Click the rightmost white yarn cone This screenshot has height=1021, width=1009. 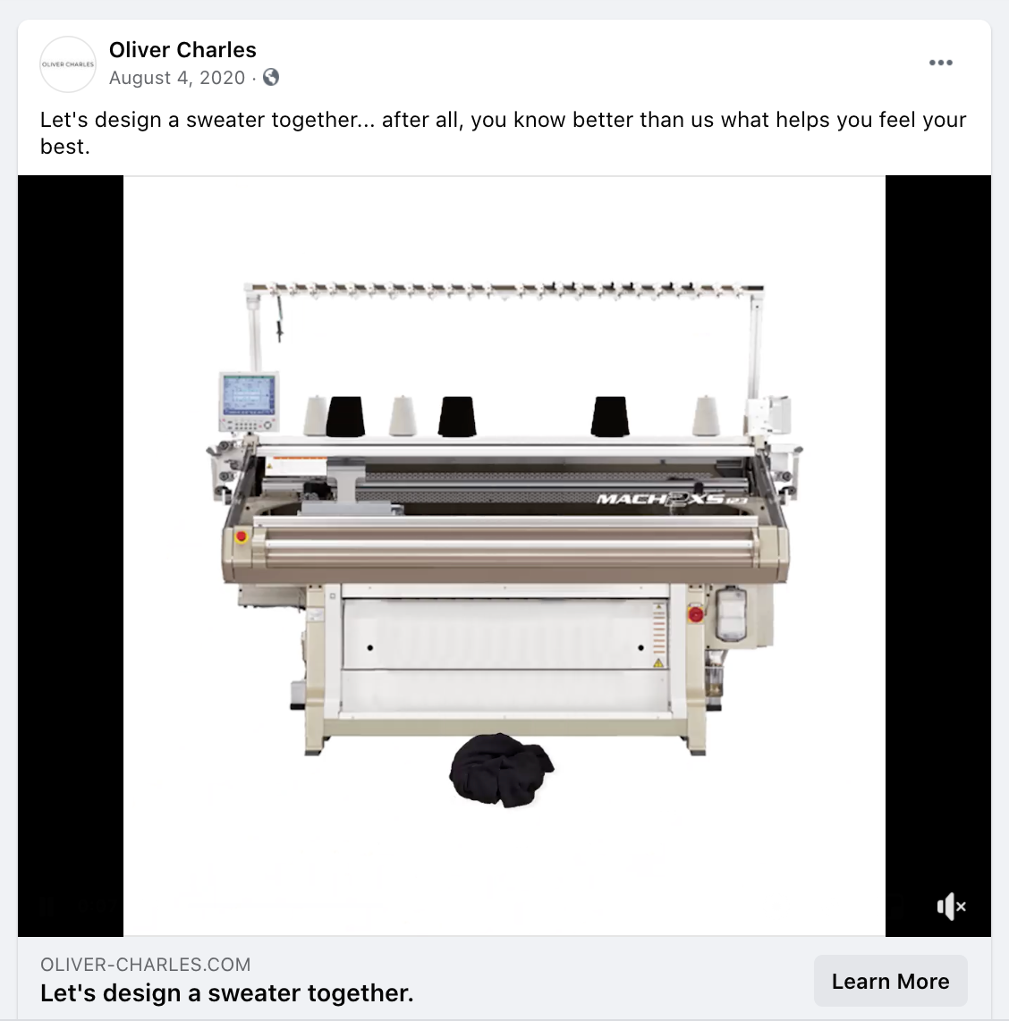[x=706, y=415]
